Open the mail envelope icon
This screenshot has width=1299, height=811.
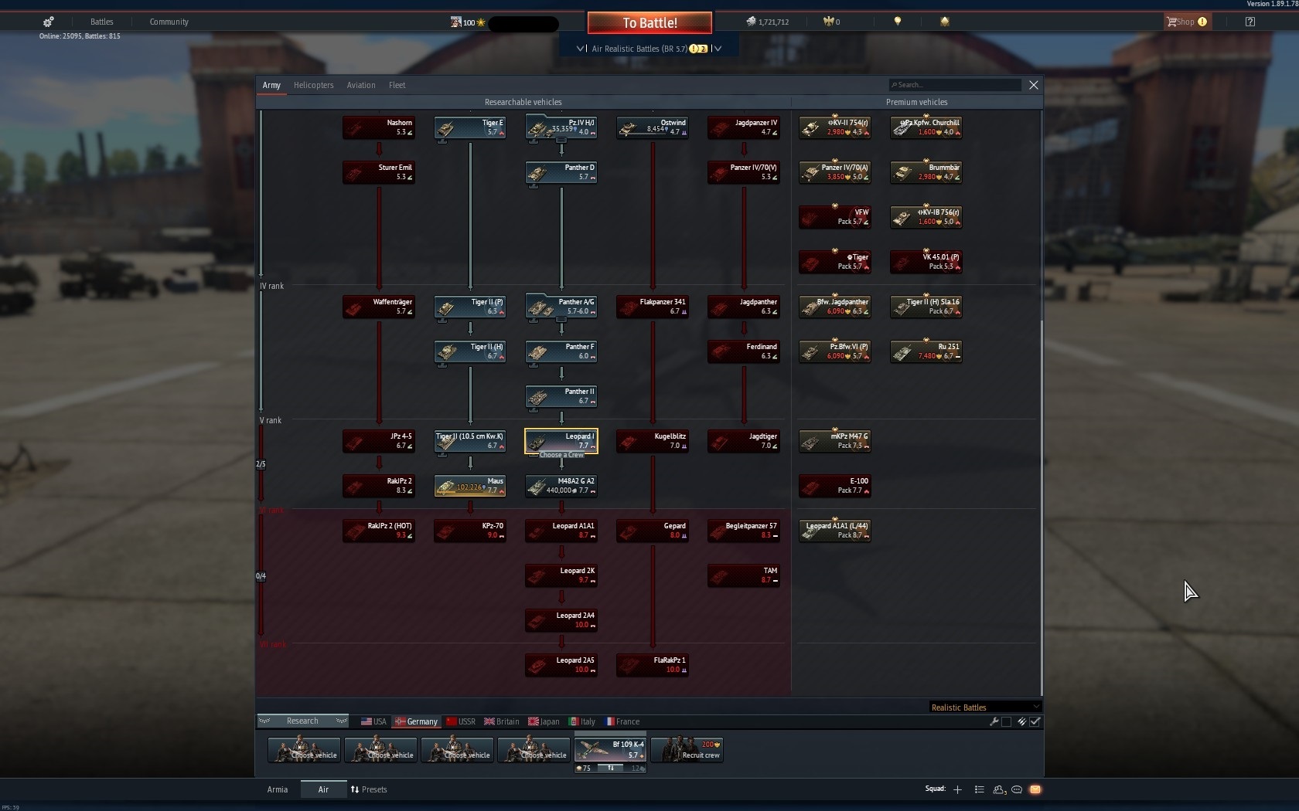tap(1035, 789)
